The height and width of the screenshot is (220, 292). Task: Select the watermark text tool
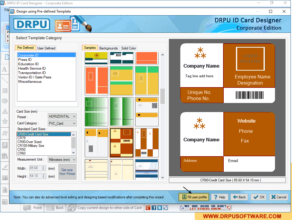[5, 190]
